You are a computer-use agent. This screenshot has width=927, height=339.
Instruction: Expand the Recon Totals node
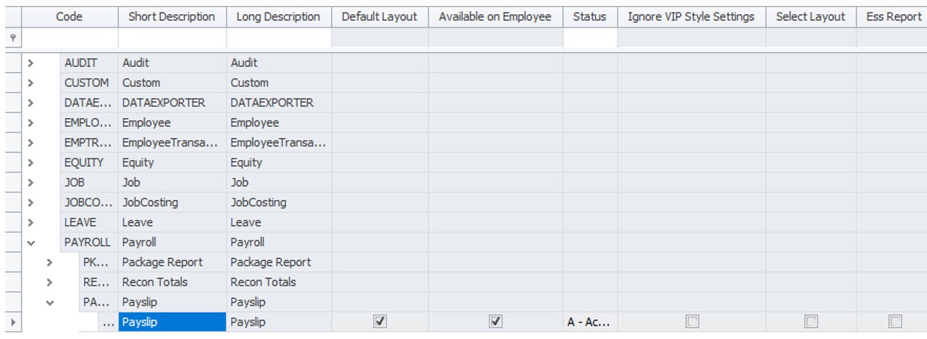point(50,282)
